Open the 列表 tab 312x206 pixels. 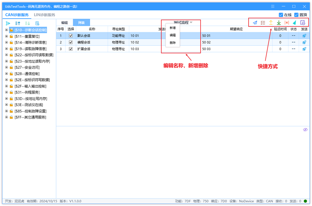click(81, 23)
